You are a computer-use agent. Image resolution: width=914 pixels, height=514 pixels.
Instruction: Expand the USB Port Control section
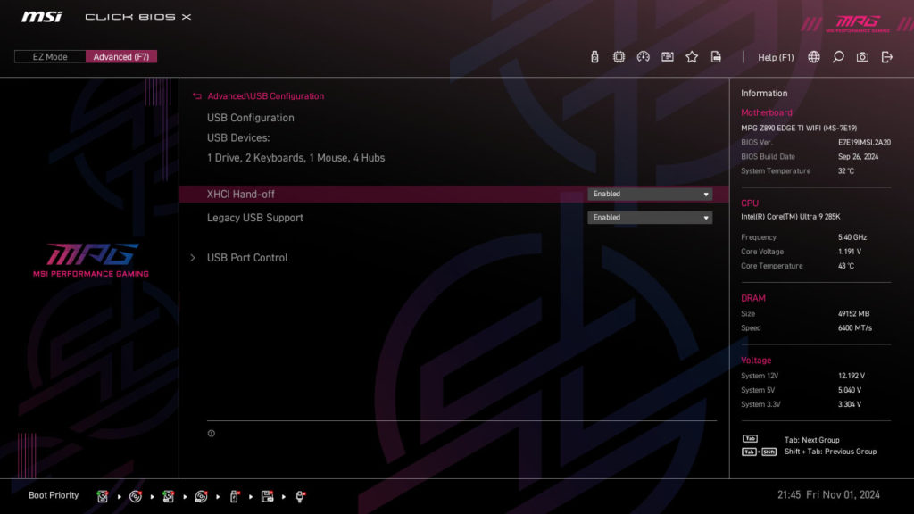pyautogui.click(x=246, y=257)
